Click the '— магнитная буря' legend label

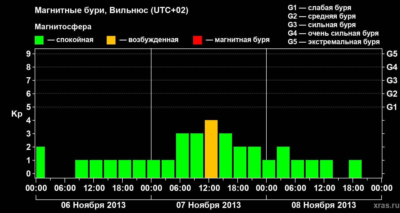click(238, 40)
